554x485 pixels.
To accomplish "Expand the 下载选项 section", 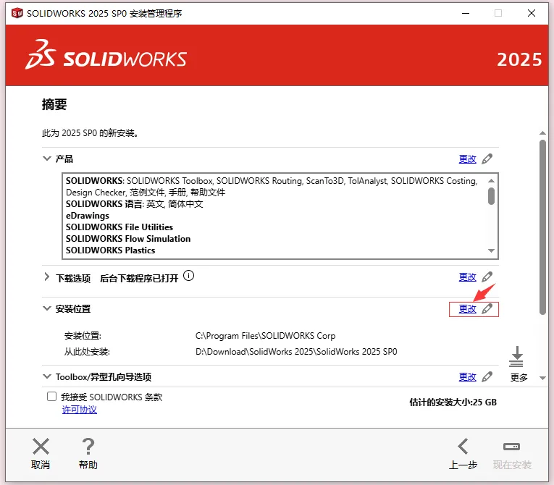I will point(46,277).
